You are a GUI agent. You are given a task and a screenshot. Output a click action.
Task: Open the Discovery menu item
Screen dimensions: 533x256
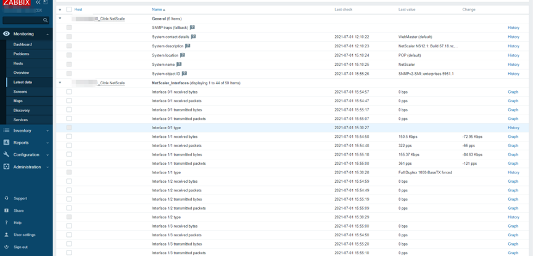[x=22, y=110]
